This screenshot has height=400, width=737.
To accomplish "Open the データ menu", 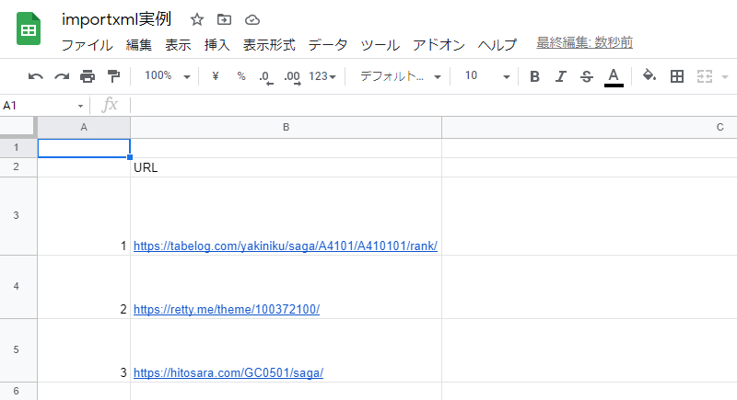I will 328,45.
